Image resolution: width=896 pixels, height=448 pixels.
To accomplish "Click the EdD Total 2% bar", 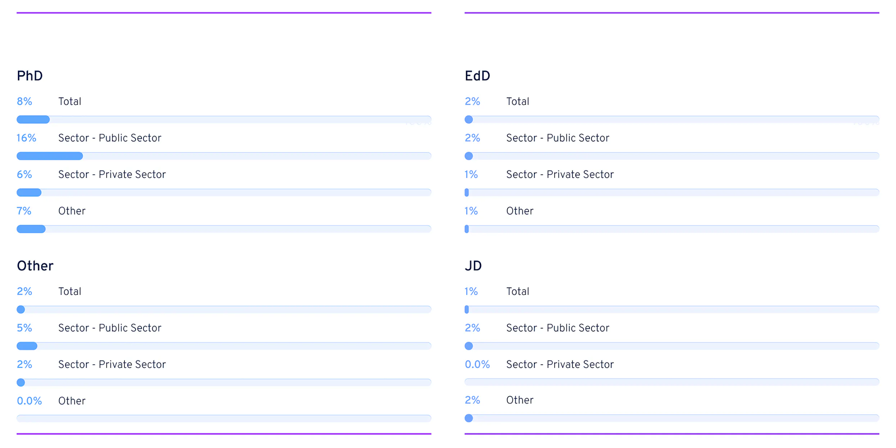I will [x=672, y=119].
